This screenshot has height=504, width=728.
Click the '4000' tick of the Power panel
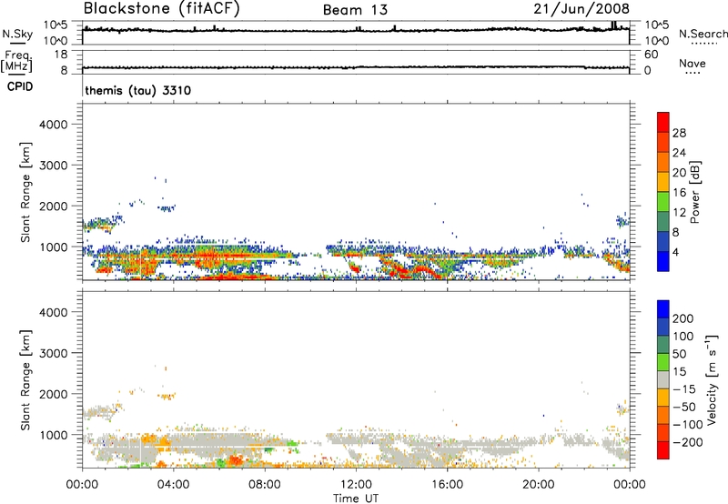[x=54, y=125]
